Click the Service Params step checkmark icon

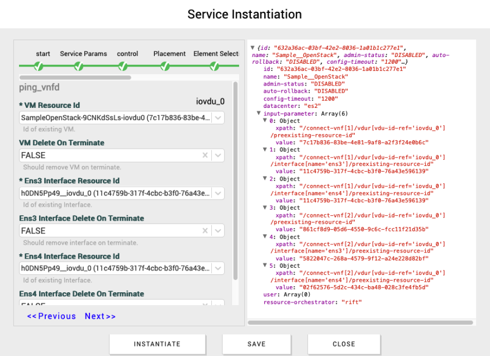pos(79,67)
